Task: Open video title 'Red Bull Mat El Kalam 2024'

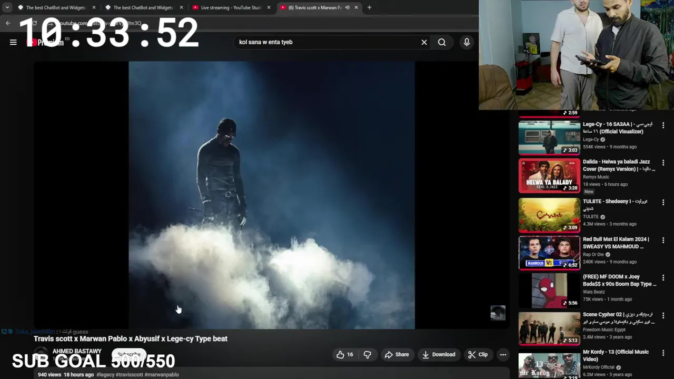Action: coord(616,243)
